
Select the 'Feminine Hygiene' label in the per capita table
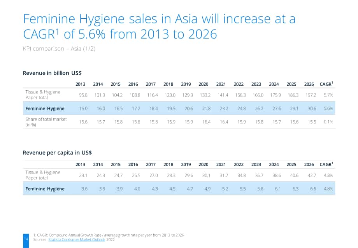(45, 189)
